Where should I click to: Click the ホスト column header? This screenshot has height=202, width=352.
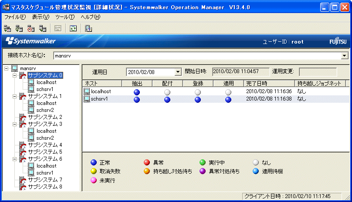(102, 84)
